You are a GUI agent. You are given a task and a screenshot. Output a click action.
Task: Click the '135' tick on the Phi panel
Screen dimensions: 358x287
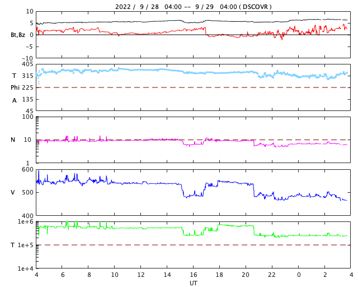pos(27,99)
